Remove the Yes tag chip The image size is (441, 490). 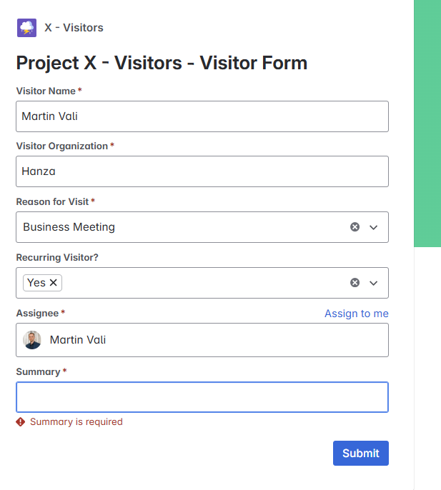tap(54, 283)
